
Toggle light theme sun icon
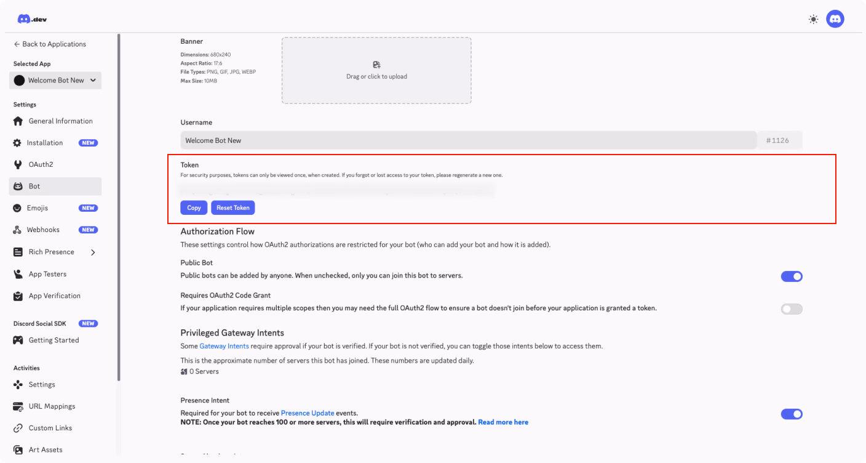tap(814, 19)
